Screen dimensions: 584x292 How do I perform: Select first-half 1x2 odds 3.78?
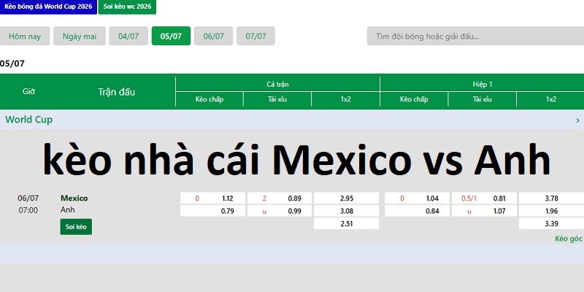click(x=551, y=199)
